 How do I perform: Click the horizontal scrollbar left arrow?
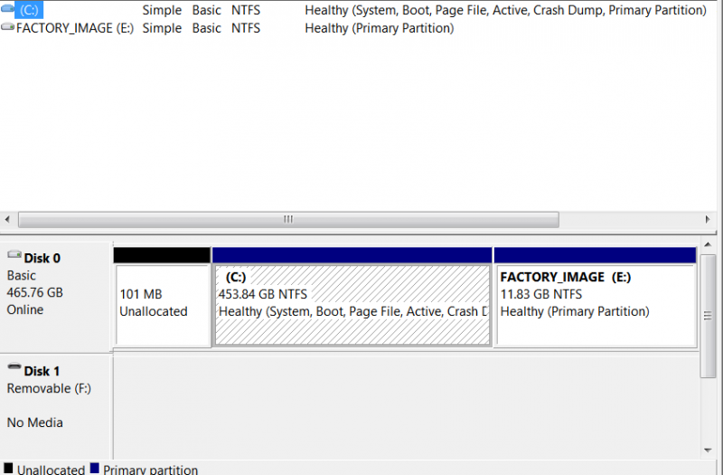click(x=7, y=219)
